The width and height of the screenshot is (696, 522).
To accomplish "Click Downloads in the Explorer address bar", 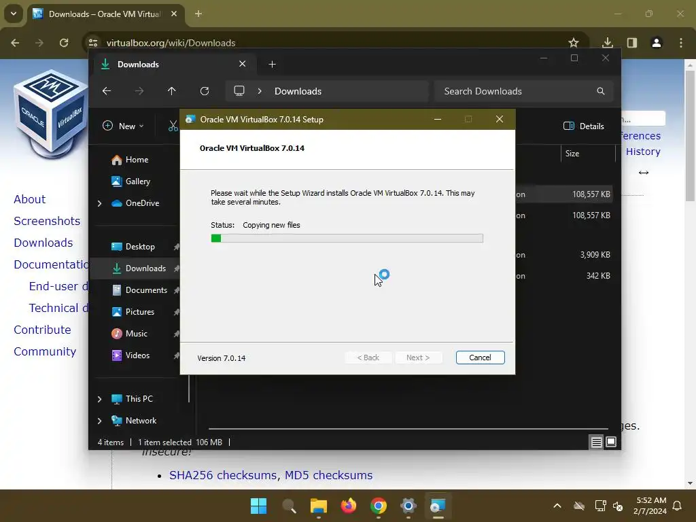I will [x=298, y=91].
